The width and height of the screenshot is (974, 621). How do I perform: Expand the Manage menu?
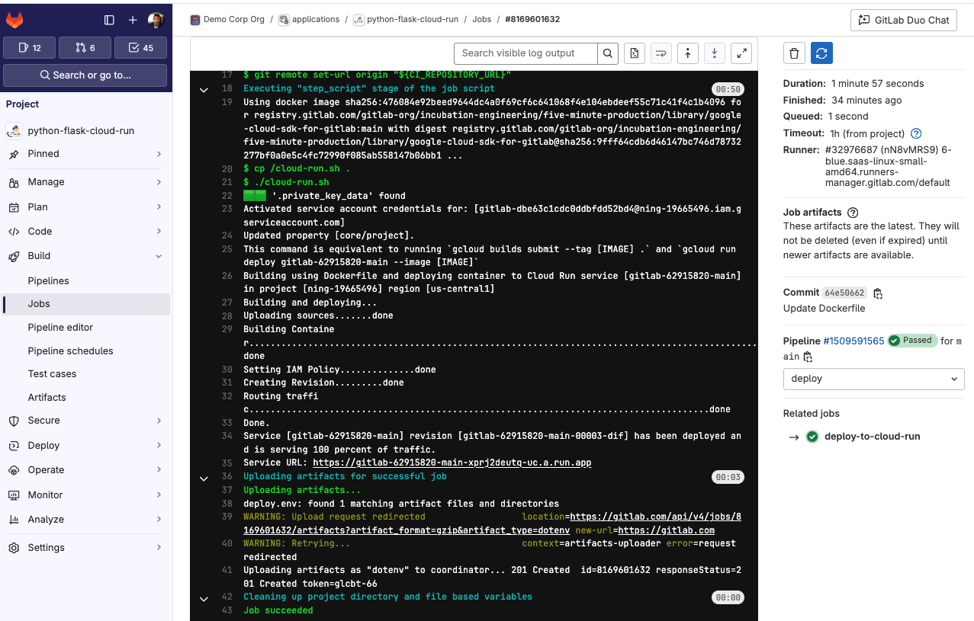point(85,182)
